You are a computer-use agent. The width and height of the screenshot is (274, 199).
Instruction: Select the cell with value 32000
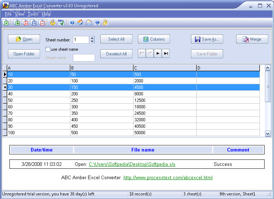165,120
